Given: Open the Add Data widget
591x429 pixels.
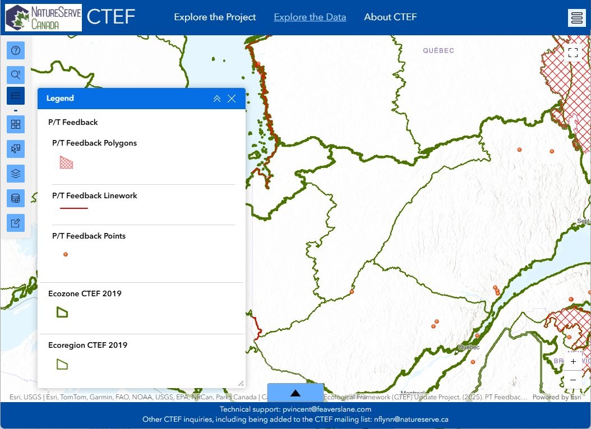Looking at the screenshot, I should (16, 198).
